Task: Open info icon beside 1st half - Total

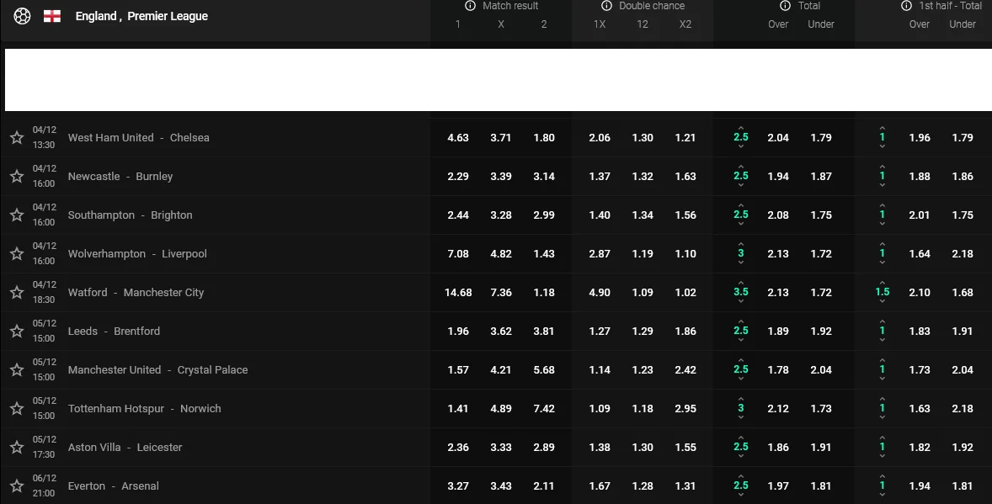Action: tap(906, 6)
